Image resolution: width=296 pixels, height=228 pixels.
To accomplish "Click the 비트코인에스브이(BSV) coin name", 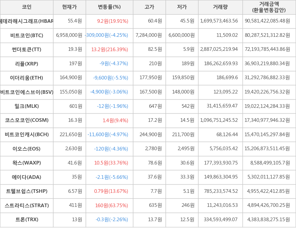I will click(x=27, y=92).
